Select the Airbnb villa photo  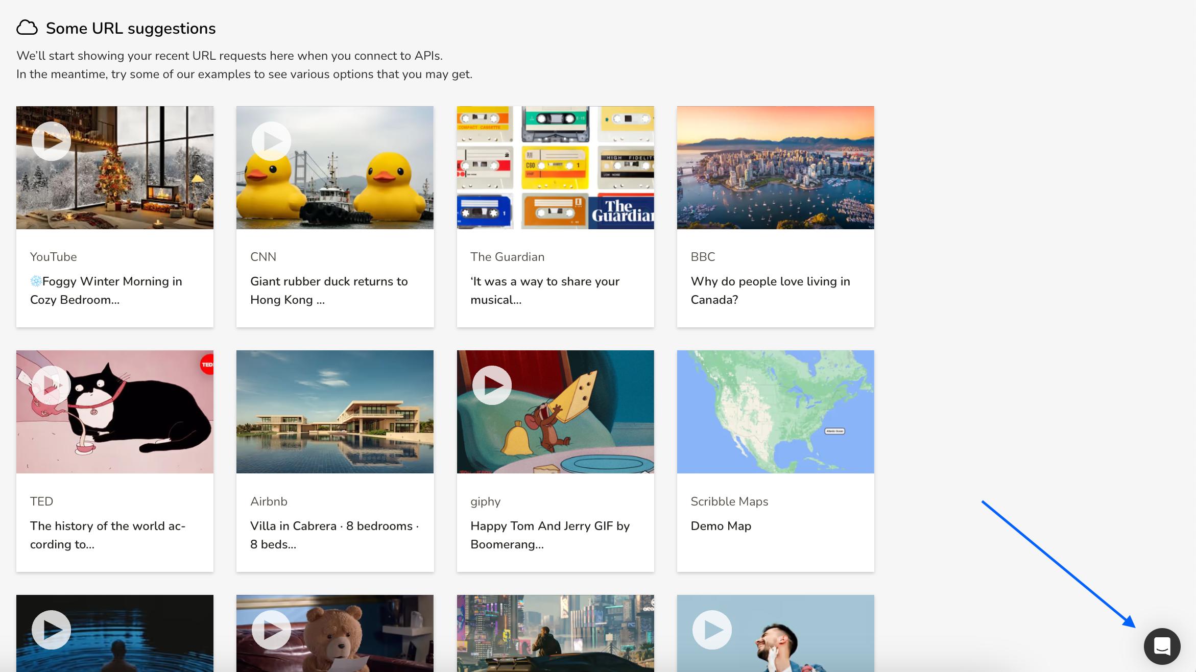coord(334,412)
